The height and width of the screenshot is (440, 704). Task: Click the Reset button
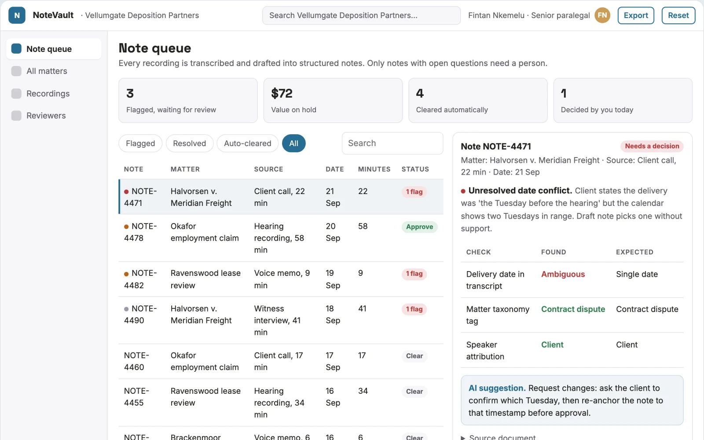[678, 15]
